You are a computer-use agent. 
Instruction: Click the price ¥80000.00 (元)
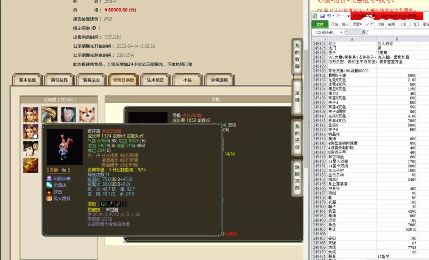(120, 10)
